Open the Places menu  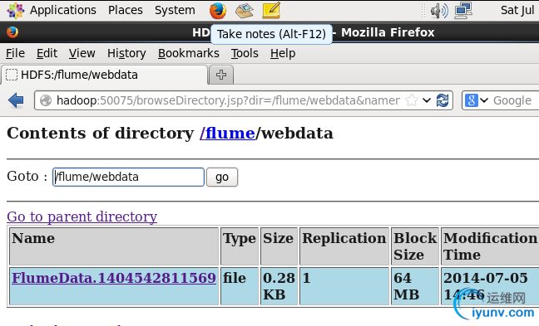(x=125, y=10)
